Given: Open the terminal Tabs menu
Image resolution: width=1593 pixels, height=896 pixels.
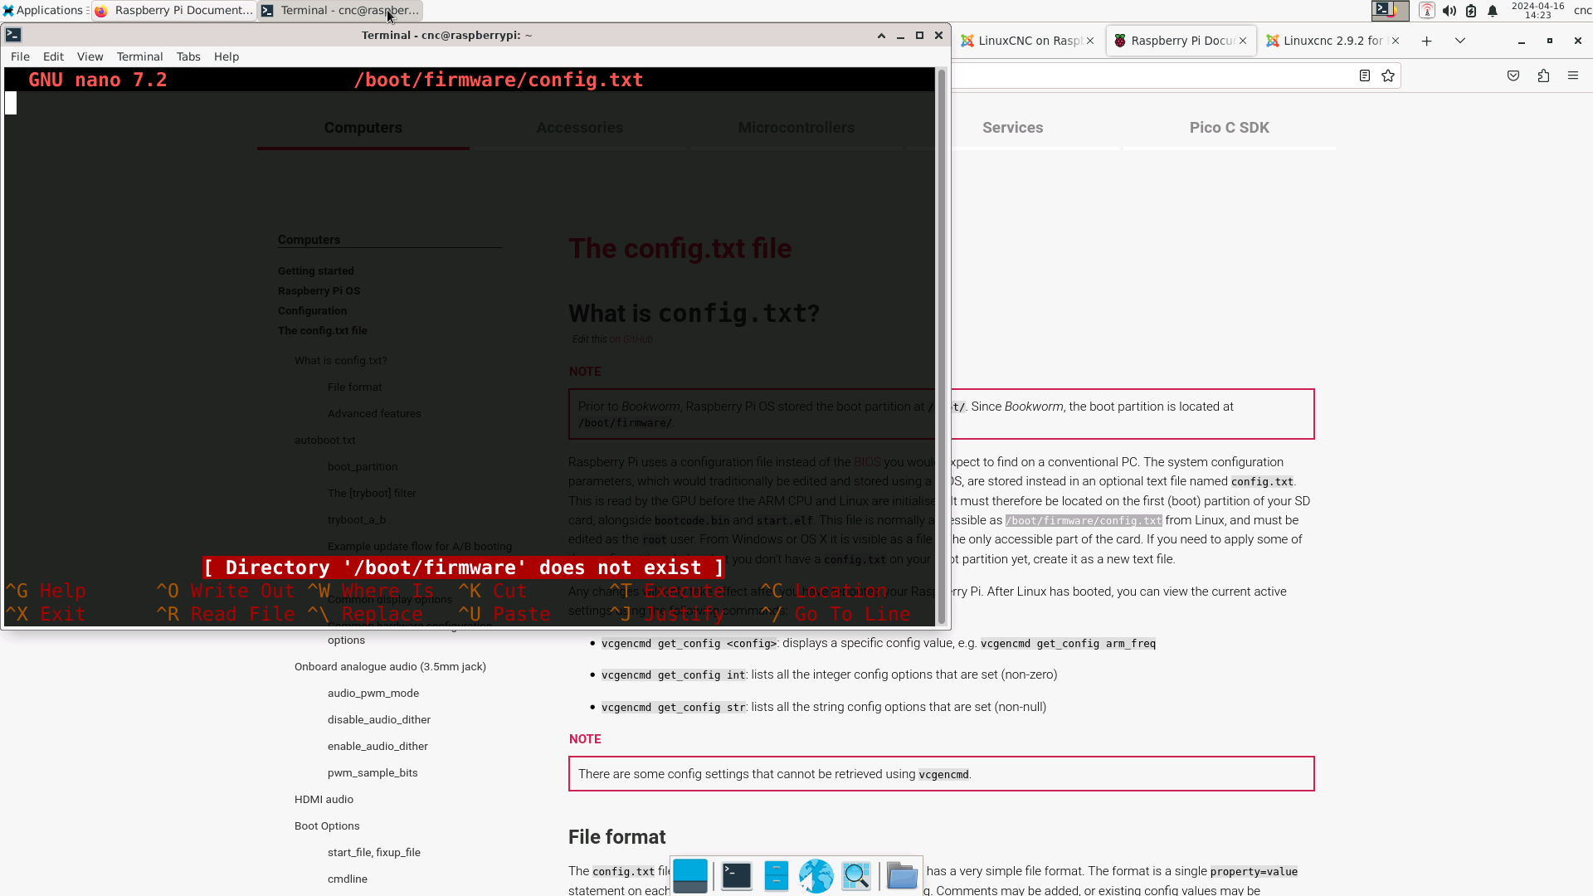Looking at the screenshot, I should [188, 56].
